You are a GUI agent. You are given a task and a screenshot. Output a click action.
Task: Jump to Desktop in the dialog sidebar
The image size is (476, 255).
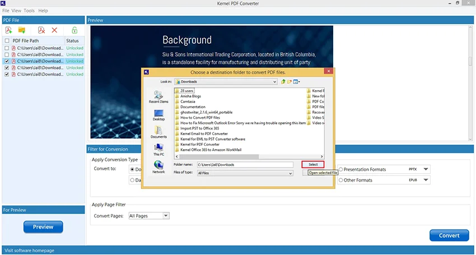click(158, 115)
